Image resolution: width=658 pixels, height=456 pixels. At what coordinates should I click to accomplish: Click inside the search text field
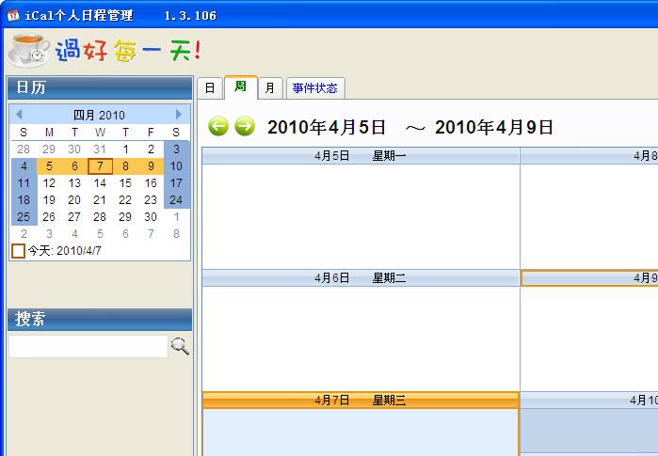[x=88, y=347]
